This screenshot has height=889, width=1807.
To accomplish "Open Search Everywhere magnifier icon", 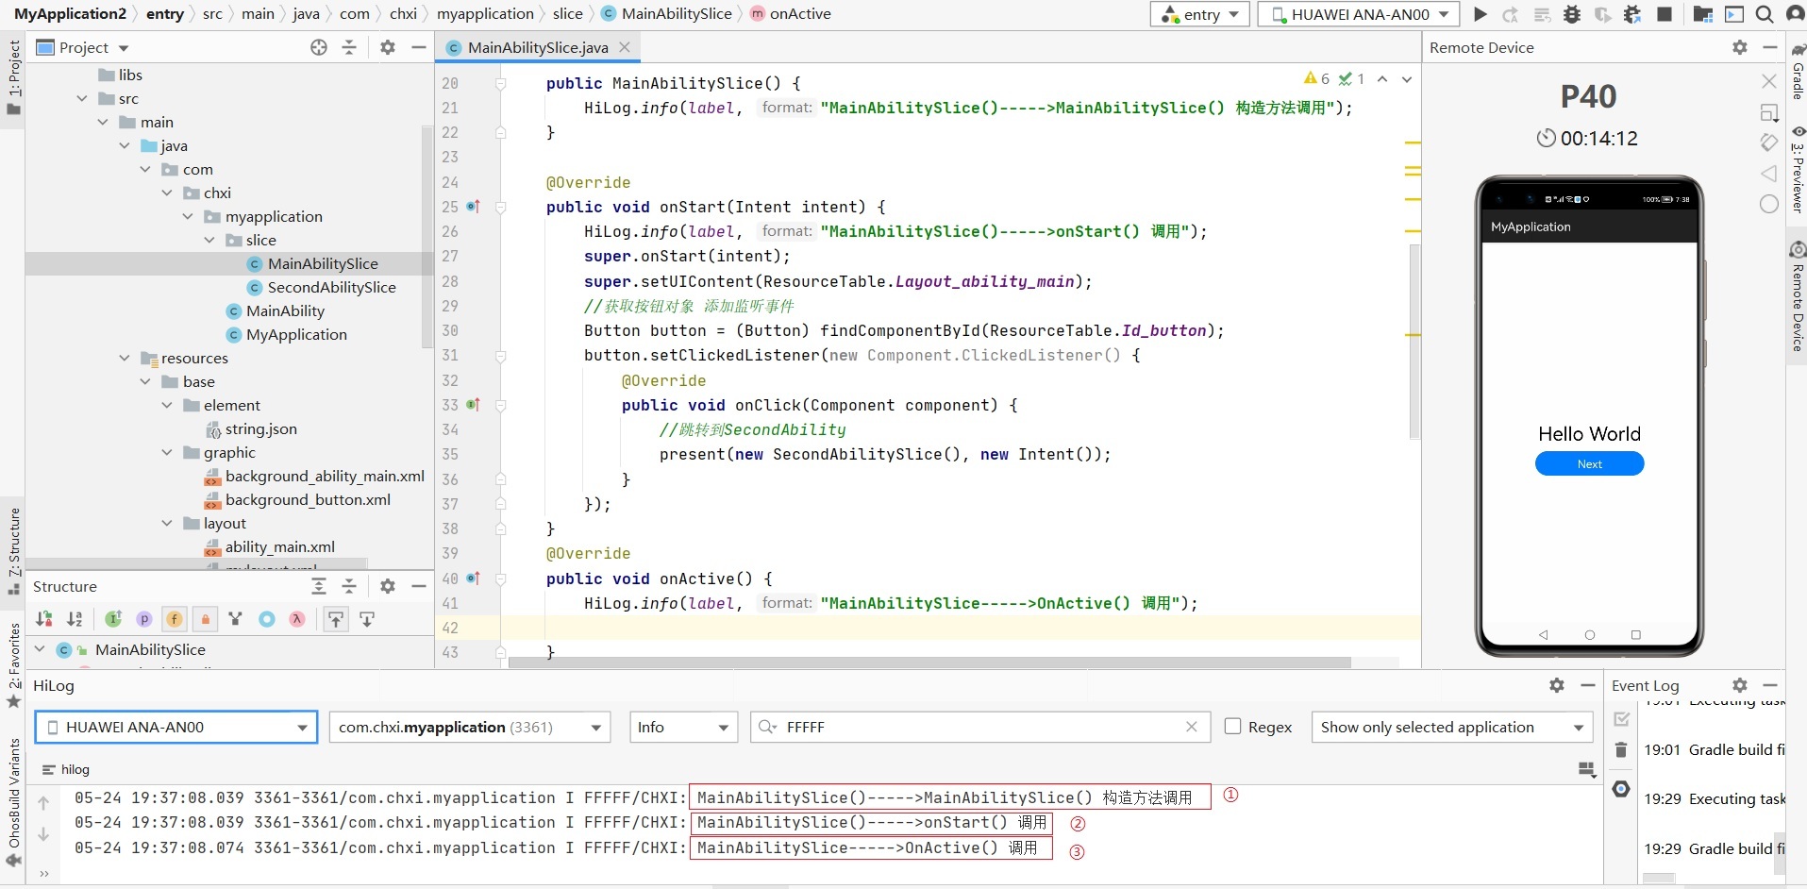I will pyautogui.click(x=1764, y=14).
